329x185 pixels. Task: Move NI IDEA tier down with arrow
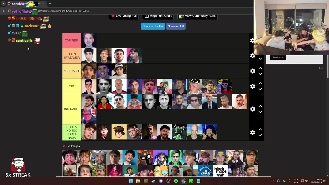(x=260, y=135)
